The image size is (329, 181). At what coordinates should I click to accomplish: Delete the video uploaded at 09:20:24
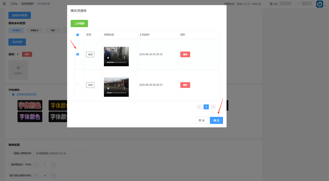click(185, 54)
